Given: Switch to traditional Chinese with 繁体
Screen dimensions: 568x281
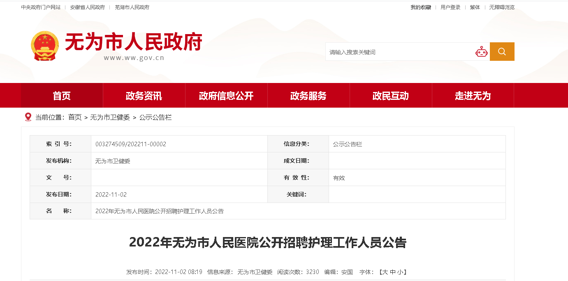Looking at the screenshot, I should coord(475,7).
